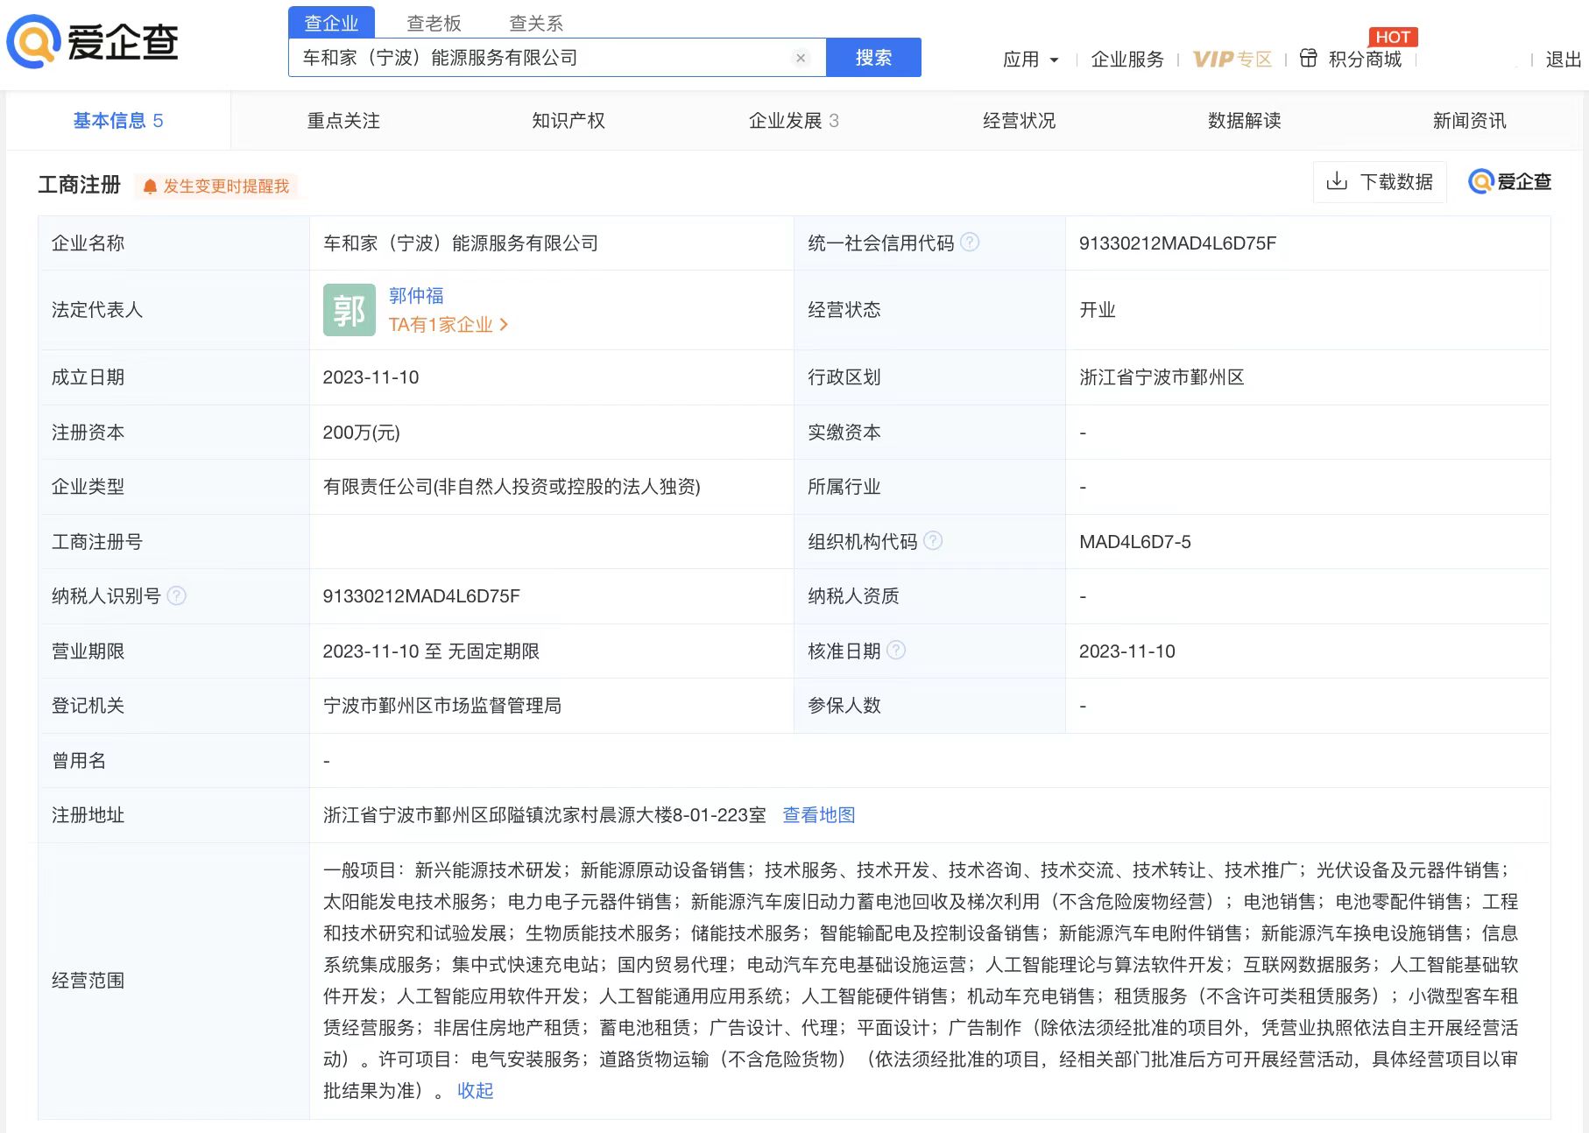Click the help icon beside 统一社会信用代码
The width and height of the screenshot is (1589, 1133).
970,242
